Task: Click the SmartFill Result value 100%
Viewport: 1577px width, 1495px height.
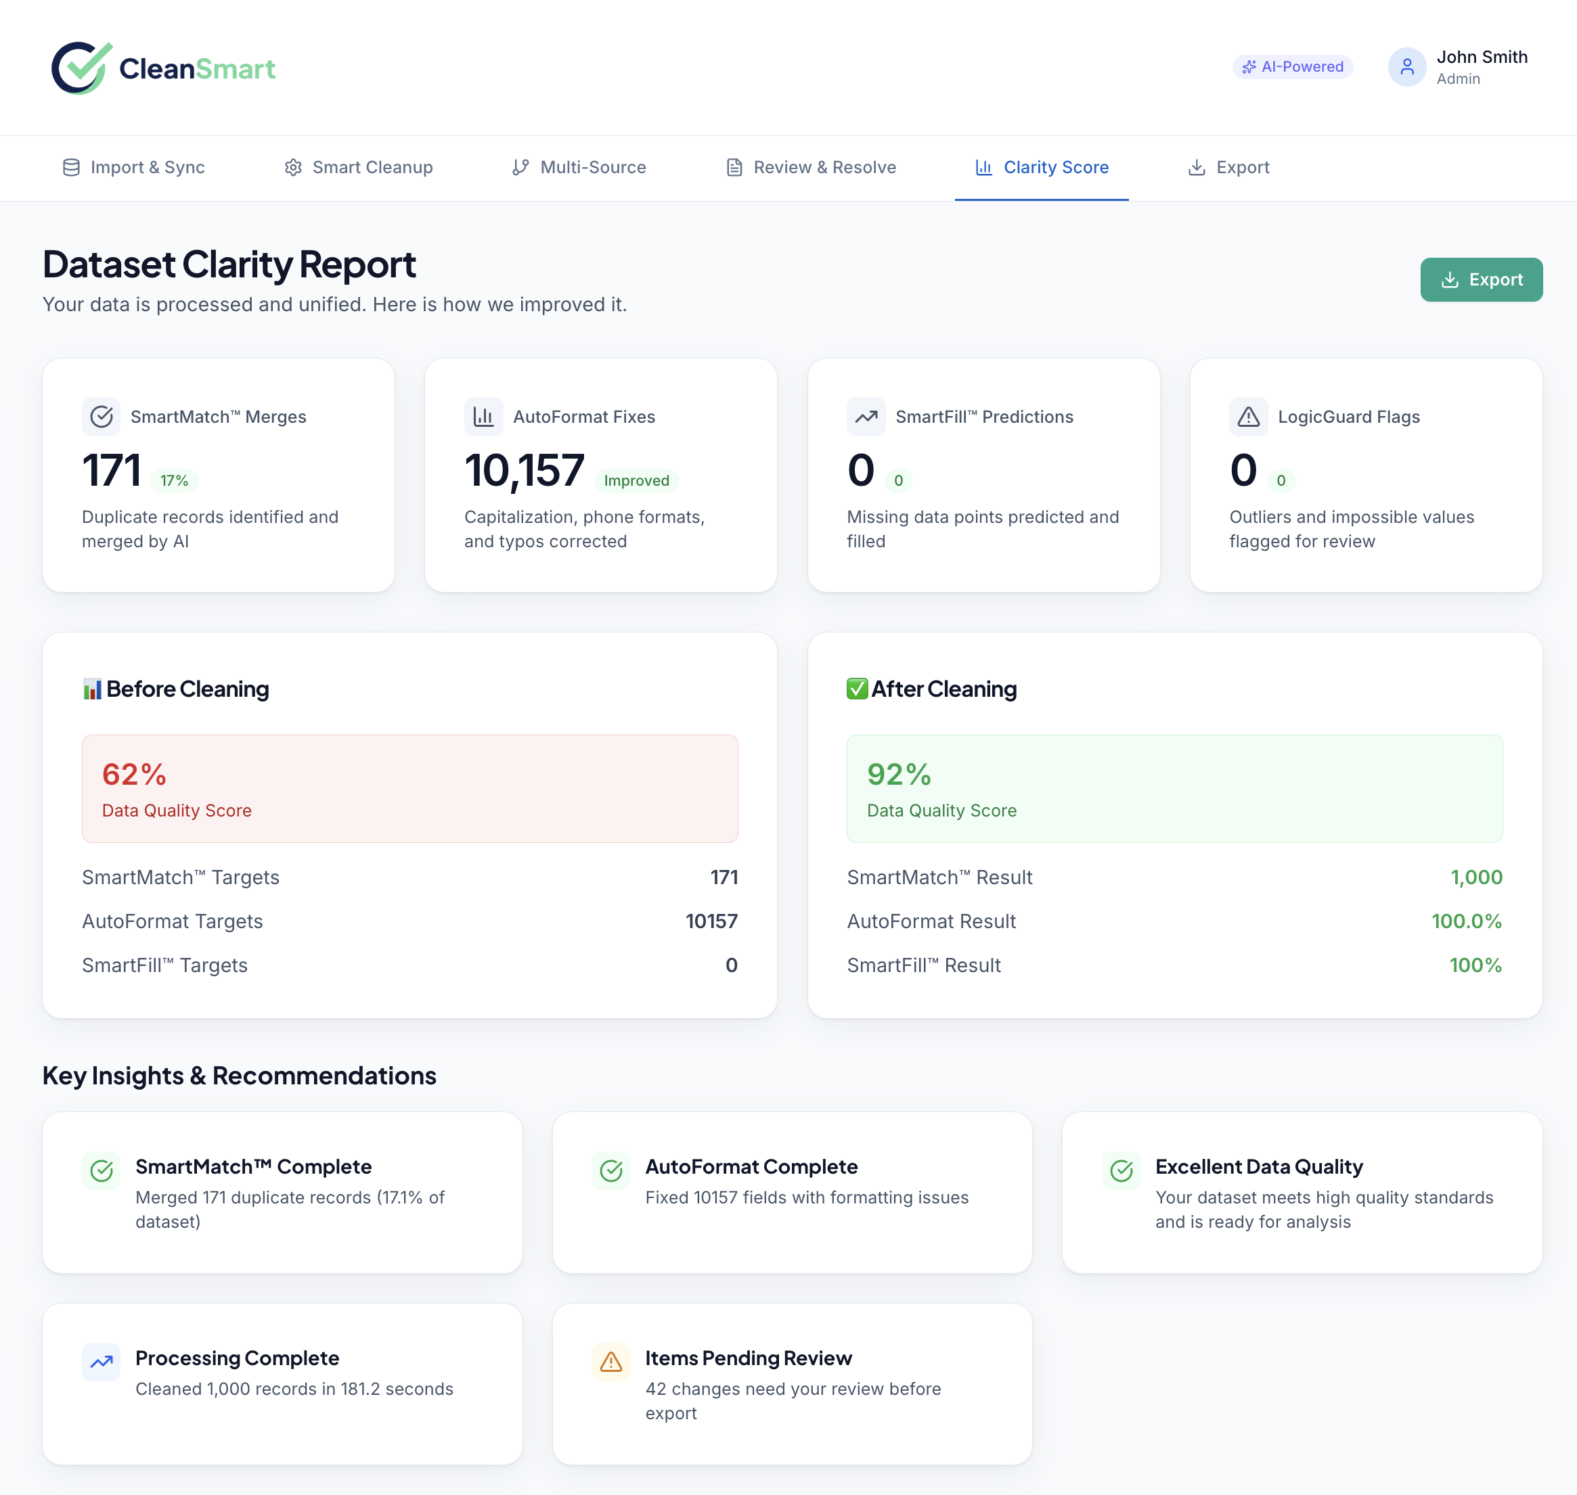Action: point(1475,965)
